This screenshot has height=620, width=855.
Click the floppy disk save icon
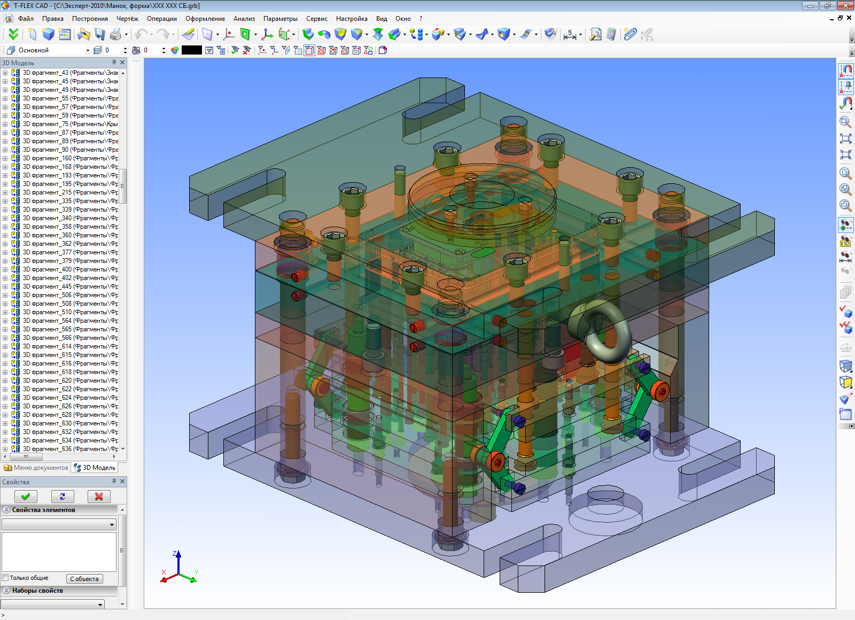pyautogui.click(x=100, y=34)
